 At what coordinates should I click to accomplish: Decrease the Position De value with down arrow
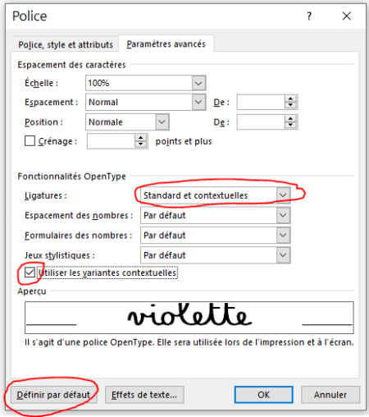point(290,125)
